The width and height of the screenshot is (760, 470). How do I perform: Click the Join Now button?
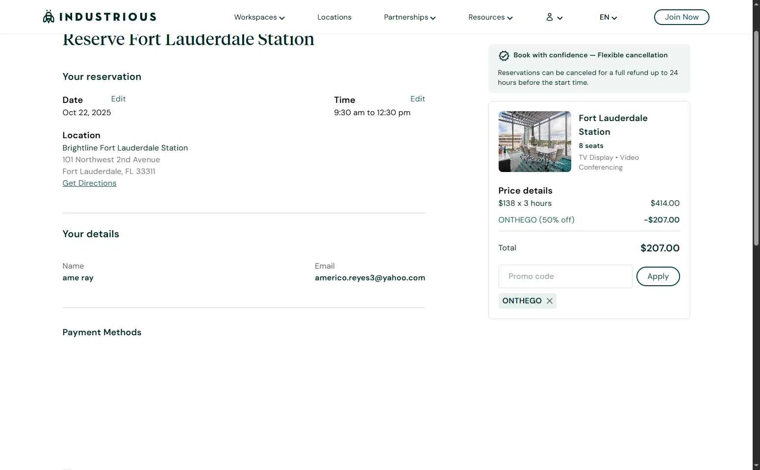pos(682,17)
